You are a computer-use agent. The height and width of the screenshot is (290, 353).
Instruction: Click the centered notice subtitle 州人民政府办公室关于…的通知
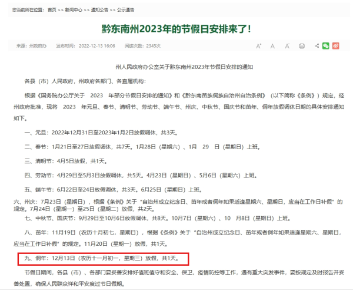click(176, 68)
